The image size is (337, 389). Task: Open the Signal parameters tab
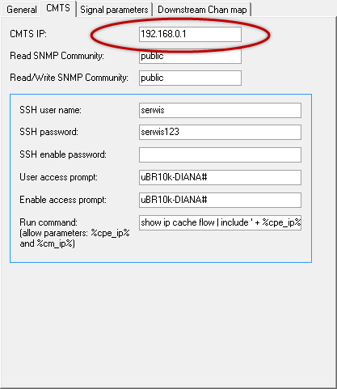point(114,10)
